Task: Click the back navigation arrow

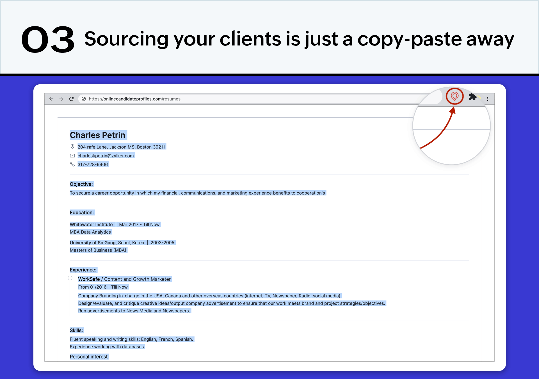Action: tap(51, 99)
